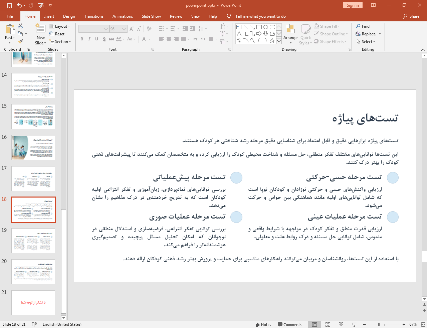Select the Format Painter brush icon
Screen dimensions: 427x328
(21, 41)
